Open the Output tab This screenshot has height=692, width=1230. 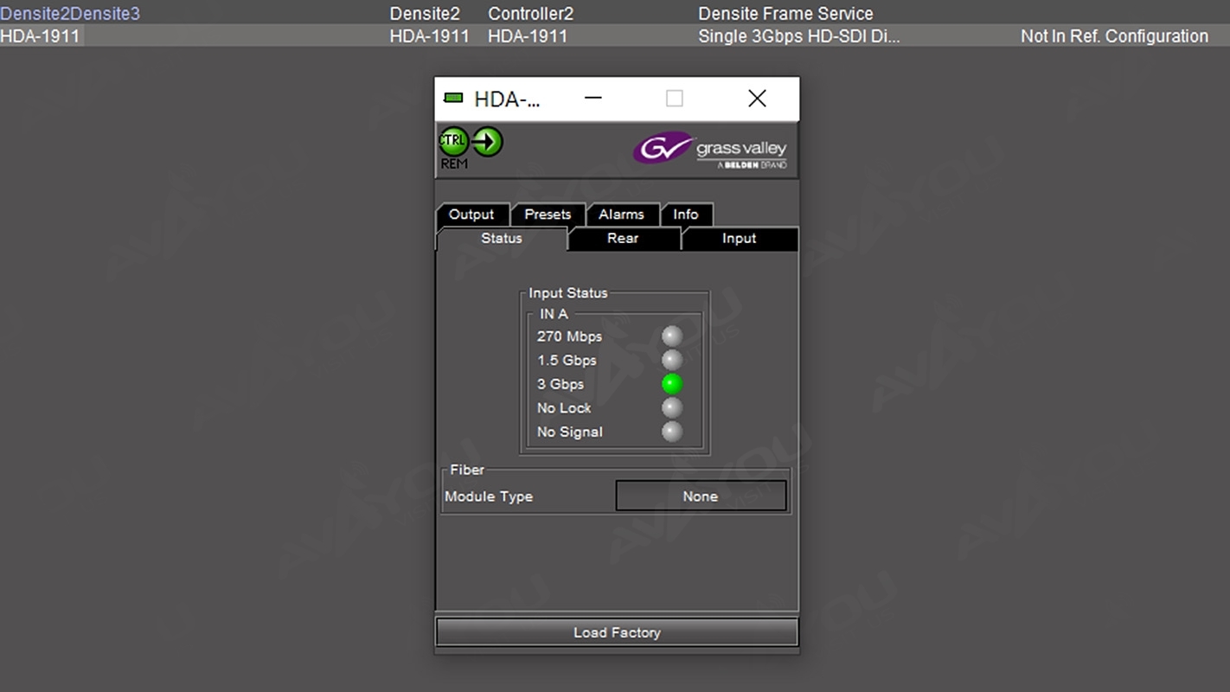click(x=471, y=215)
